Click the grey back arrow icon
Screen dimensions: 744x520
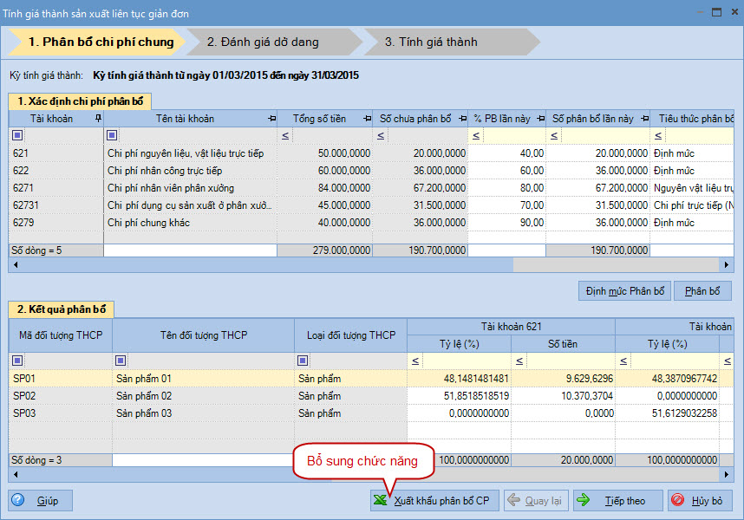coord(514,499)
